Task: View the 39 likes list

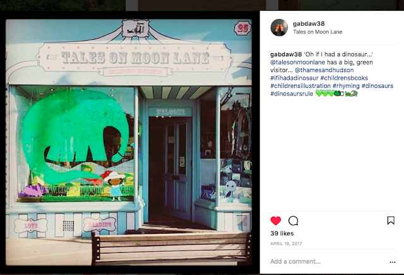Action: click(282, 233)
